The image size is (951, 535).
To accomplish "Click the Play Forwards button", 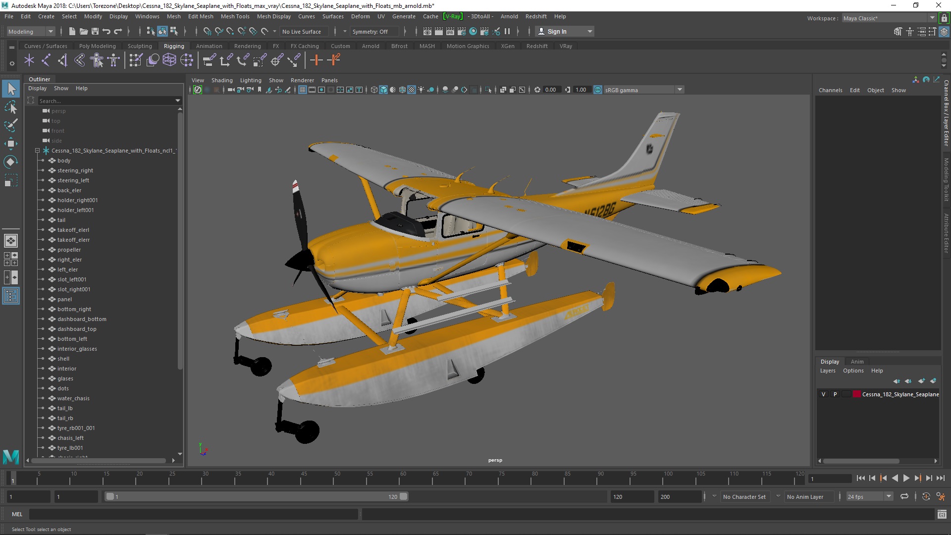I will 906,478.
